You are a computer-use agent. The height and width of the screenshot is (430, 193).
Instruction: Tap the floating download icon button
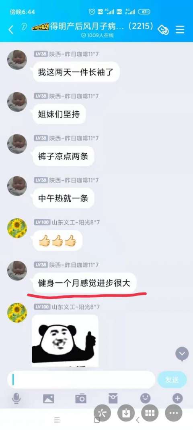pos(126,413)
